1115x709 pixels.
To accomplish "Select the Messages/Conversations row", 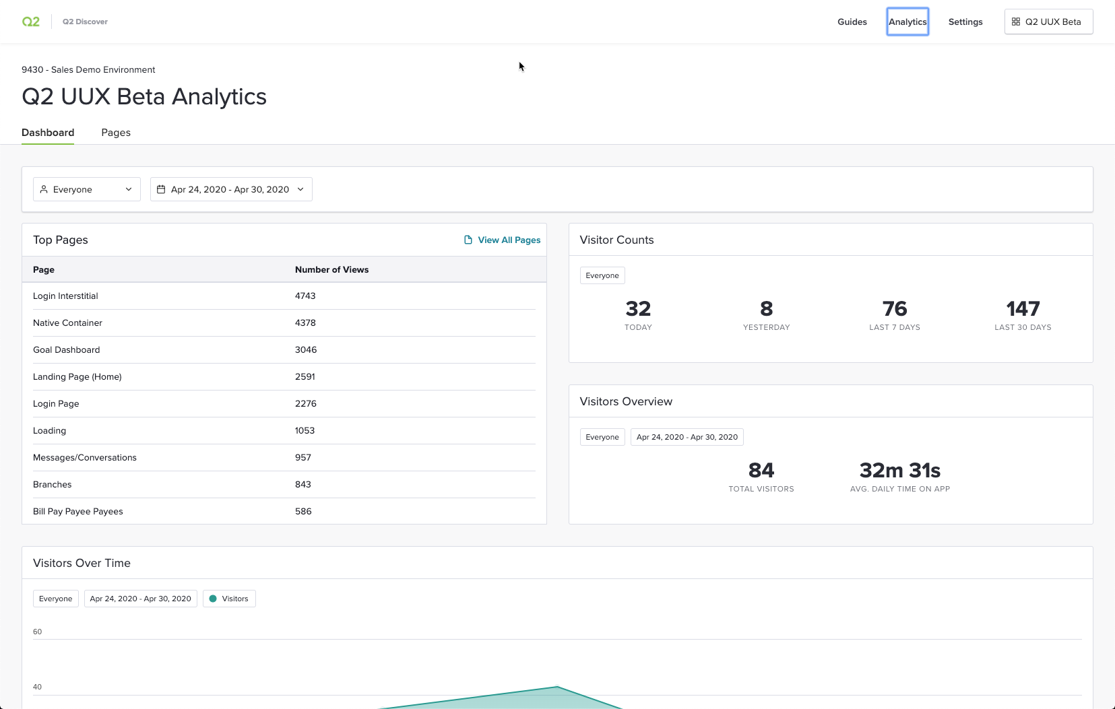I will (284, 458).
